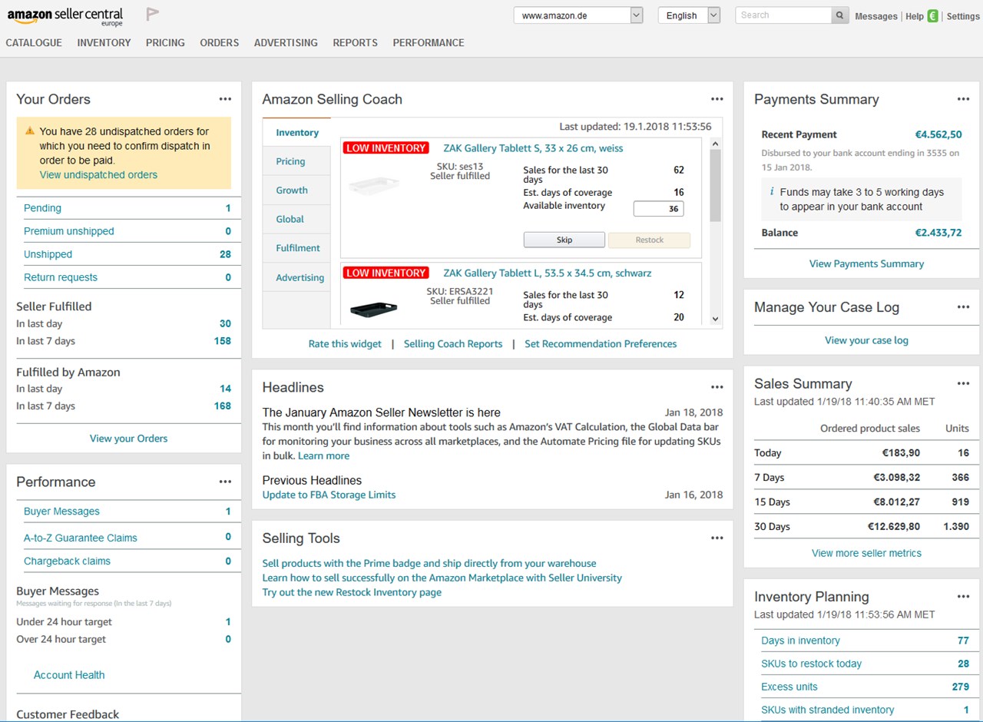This screenshot has width=983, height=722.
Task: Open the Amazon Selling Coach options menu
Action: [x=717, y=99]
